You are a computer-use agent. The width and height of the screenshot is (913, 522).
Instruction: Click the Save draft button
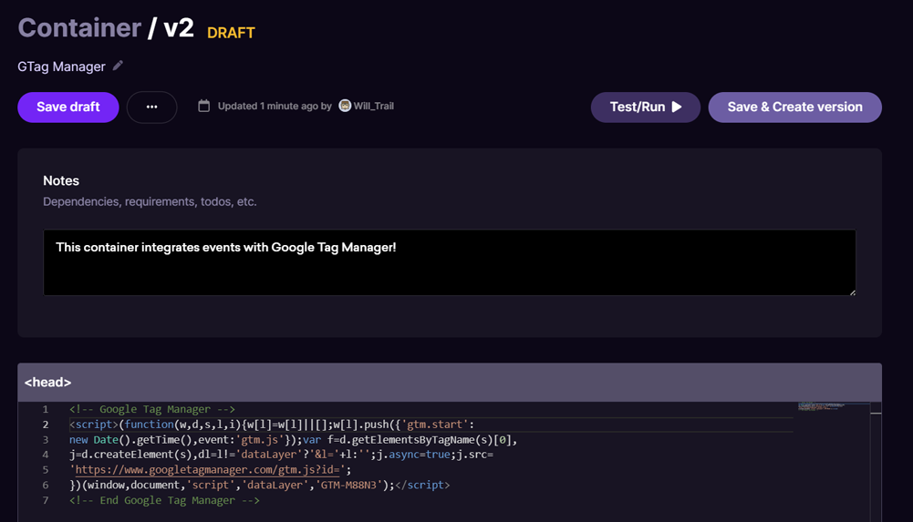point(68,107)
